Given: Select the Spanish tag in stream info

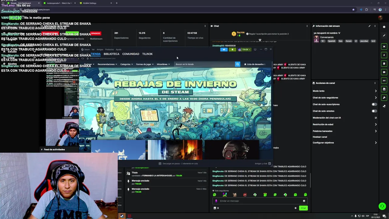Looking at the screenshot, I should click(x=332, y=41).
